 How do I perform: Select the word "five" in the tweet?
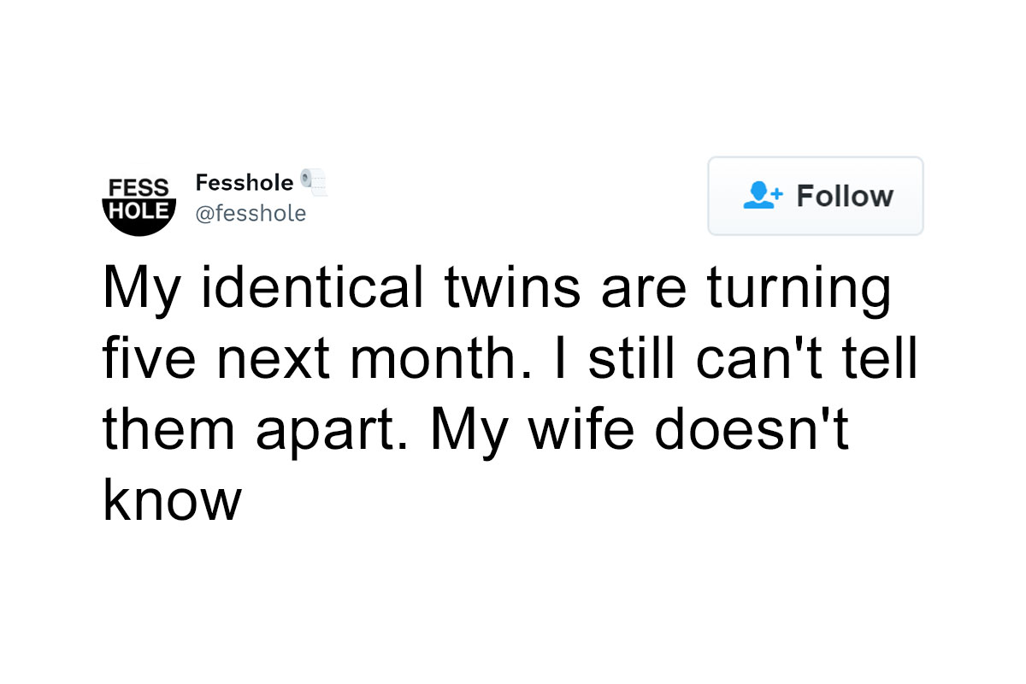pos(150,359)
